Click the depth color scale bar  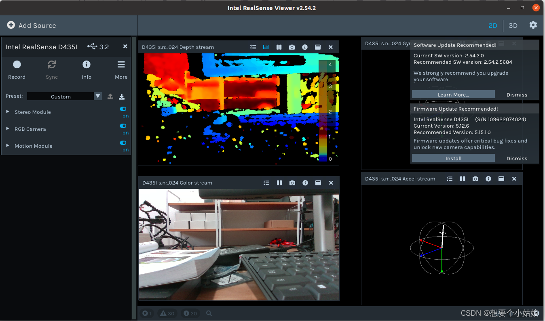point(323,111)
